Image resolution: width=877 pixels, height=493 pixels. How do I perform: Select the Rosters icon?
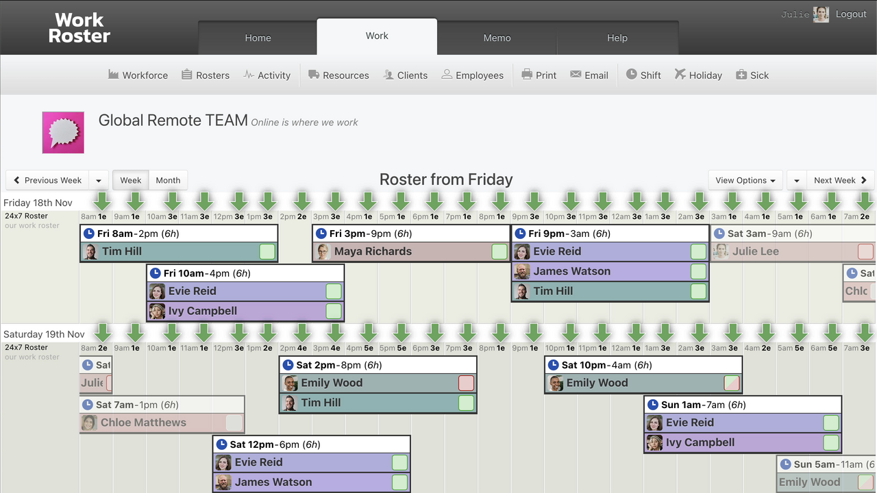pyautogui.click(x=206, y=75)
